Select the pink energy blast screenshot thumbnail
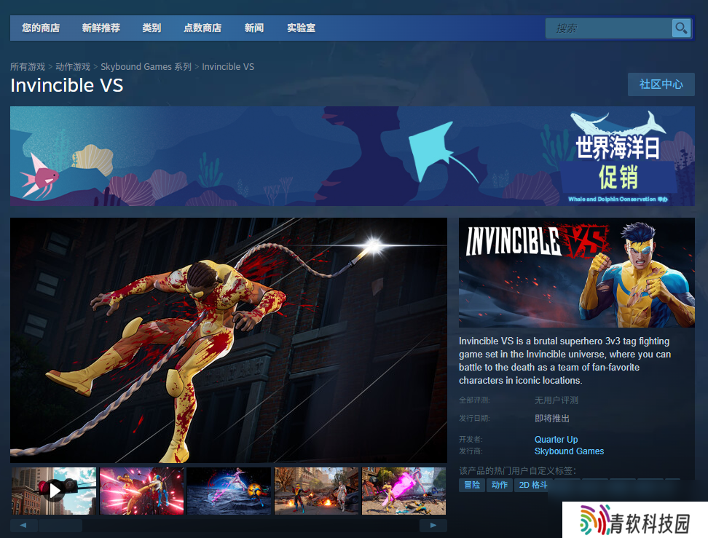 [404, 491]
